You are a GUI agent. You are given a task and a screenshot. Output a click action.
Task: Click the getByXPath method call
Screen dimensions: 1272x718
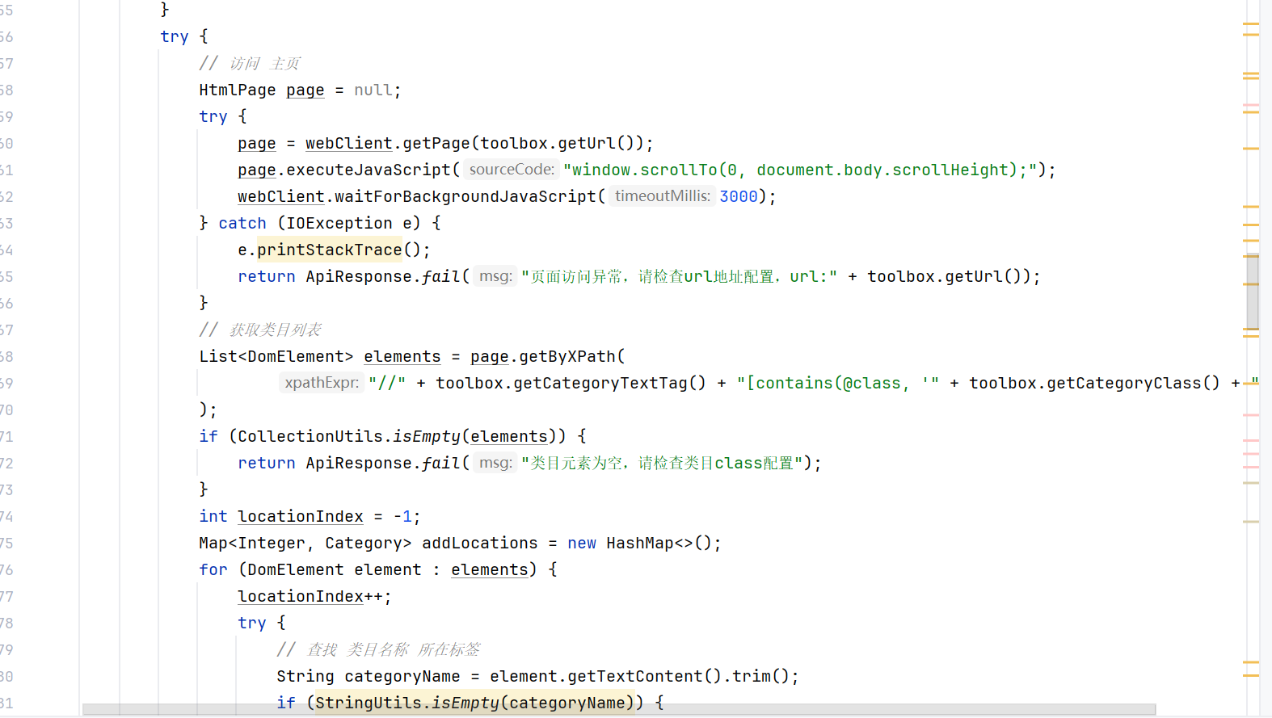tap(567, 356)
